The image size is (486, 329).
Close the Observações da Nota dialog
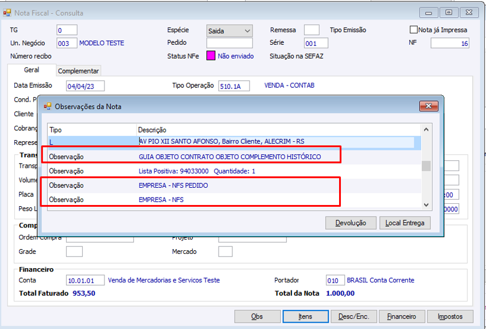click(x=429, y=106)
